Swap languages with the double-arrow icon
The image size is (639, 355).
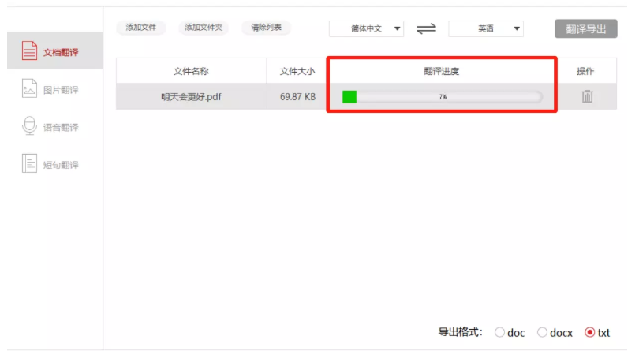click(426, 29)
